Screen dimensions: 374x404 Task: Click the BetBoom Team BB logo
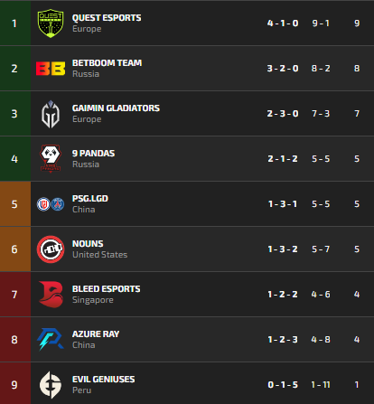pos(51,69)
